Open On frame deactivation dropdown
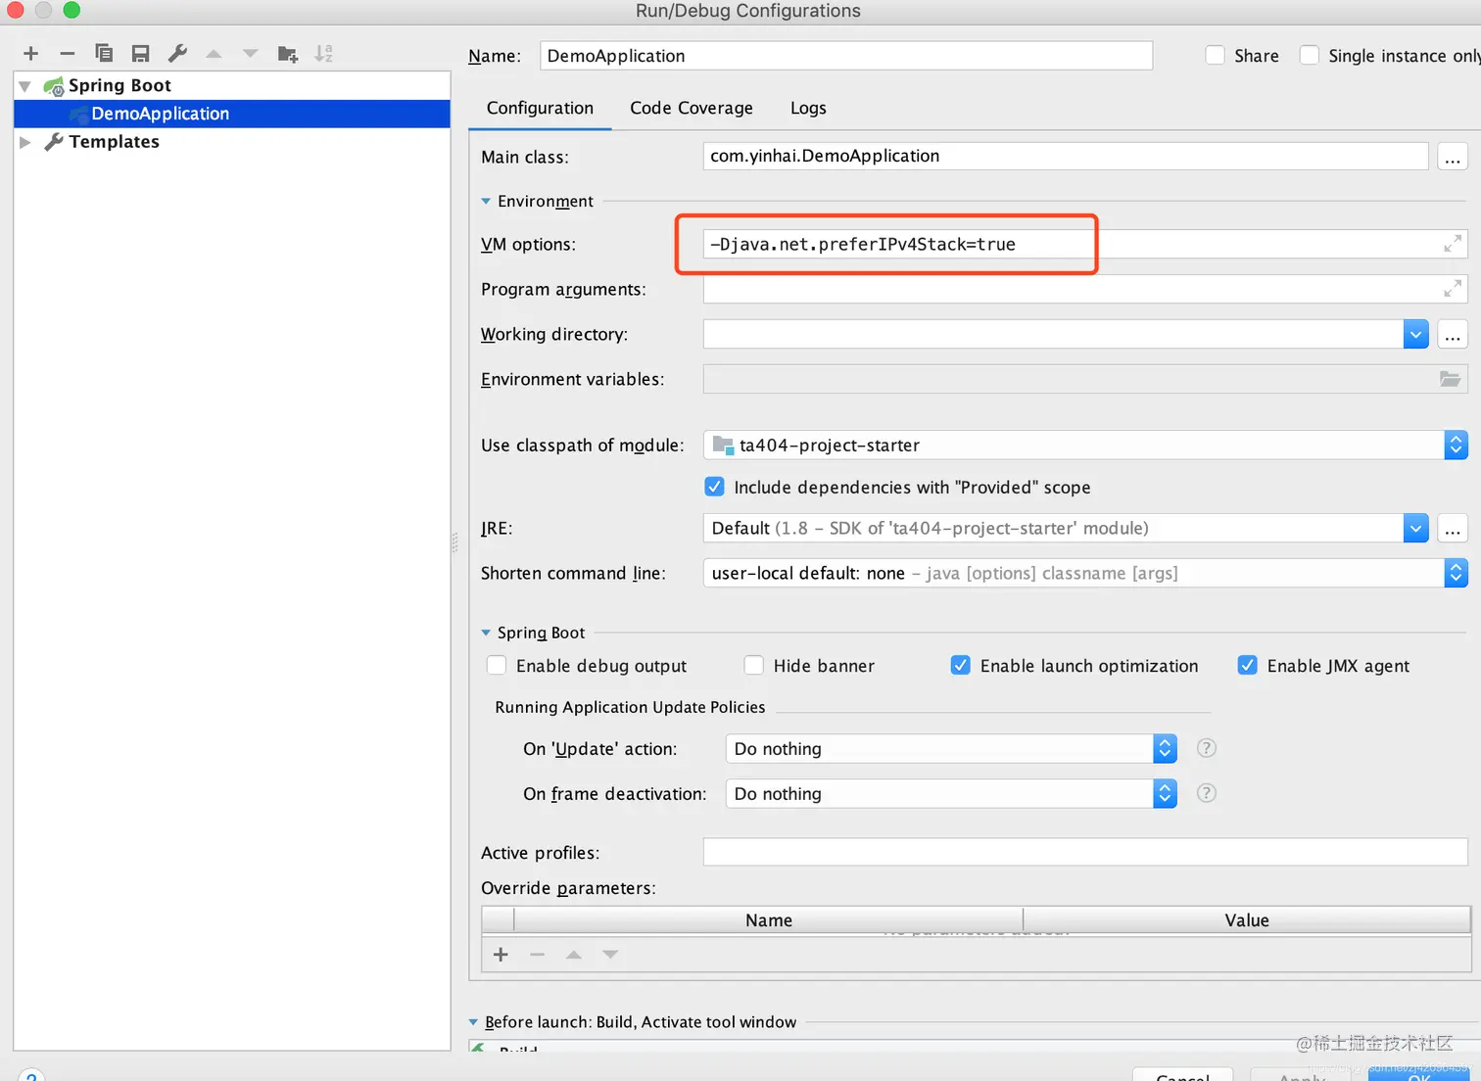1481x1081 pixels. [1165, 793]
